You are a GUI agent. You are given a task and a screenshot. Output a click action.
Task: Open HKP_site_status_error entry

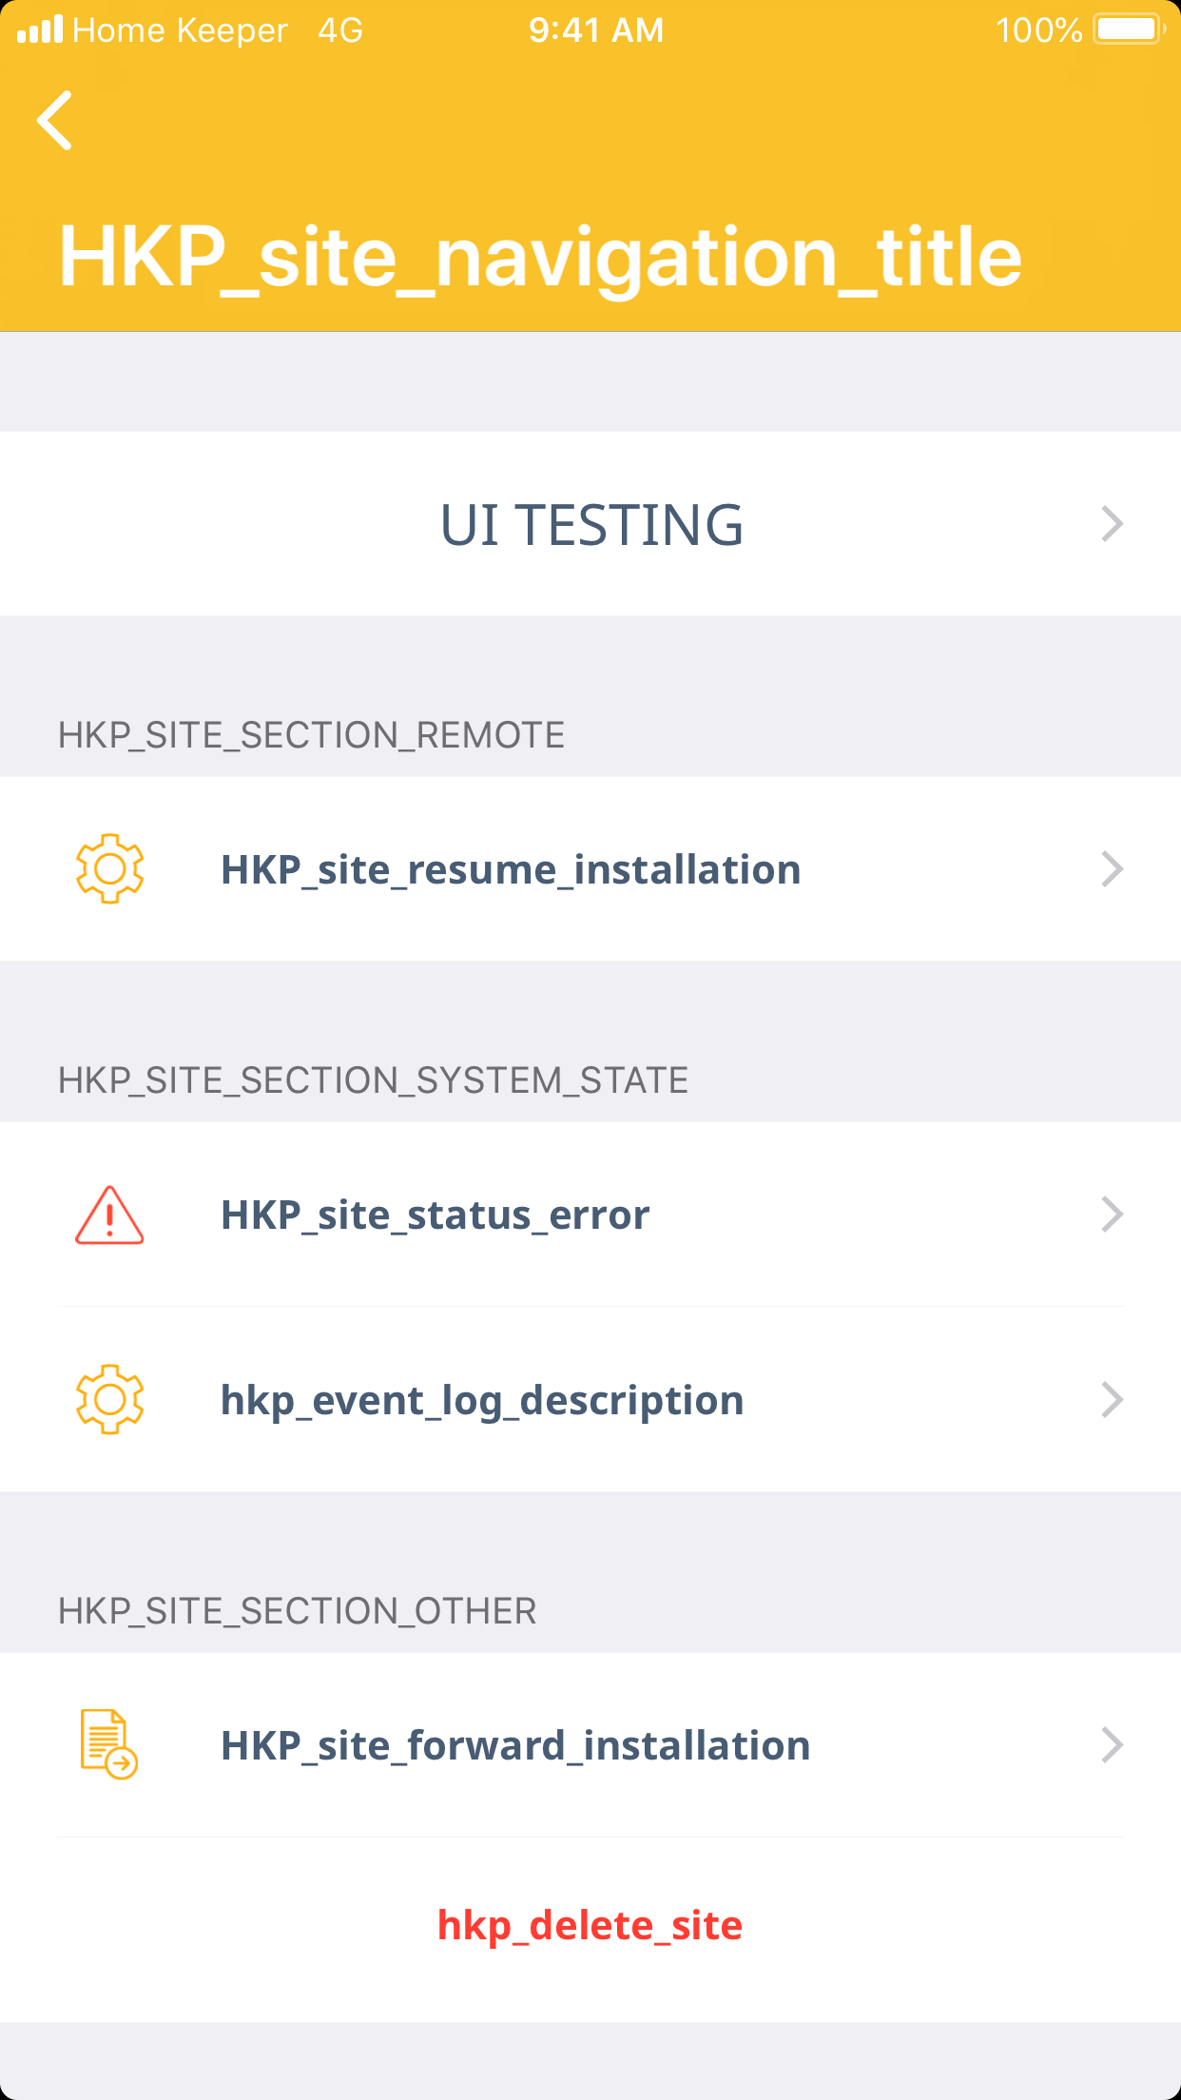[435, 1215]
